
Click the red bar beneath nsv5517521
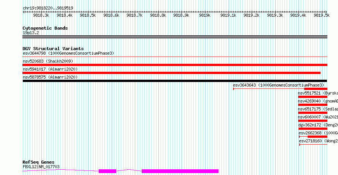coord(313,97)
